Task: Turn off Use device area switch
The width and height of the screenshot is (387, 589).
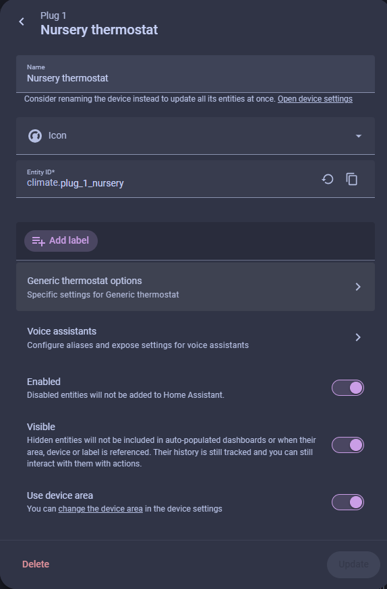Action: [347, 502]
